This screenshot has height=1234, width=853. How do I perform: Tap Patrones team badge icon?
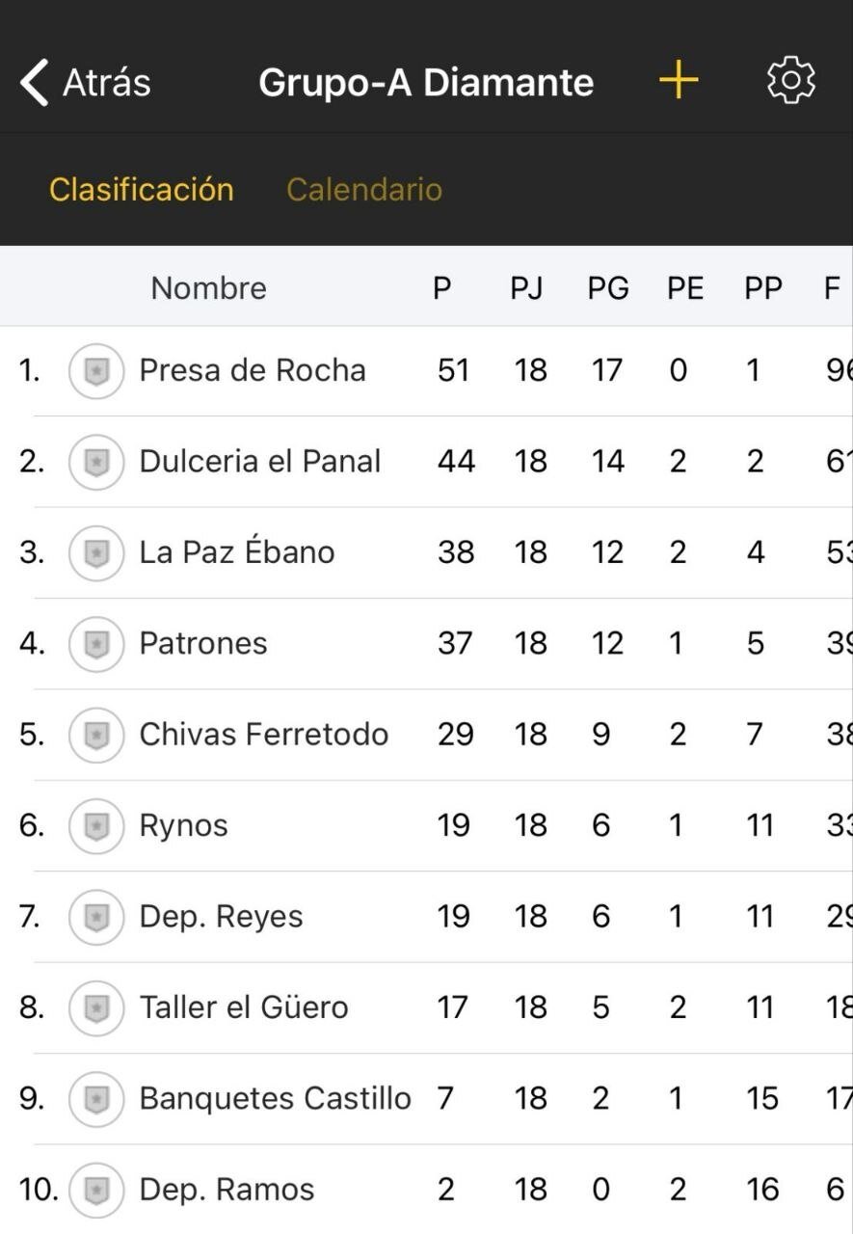96,644
